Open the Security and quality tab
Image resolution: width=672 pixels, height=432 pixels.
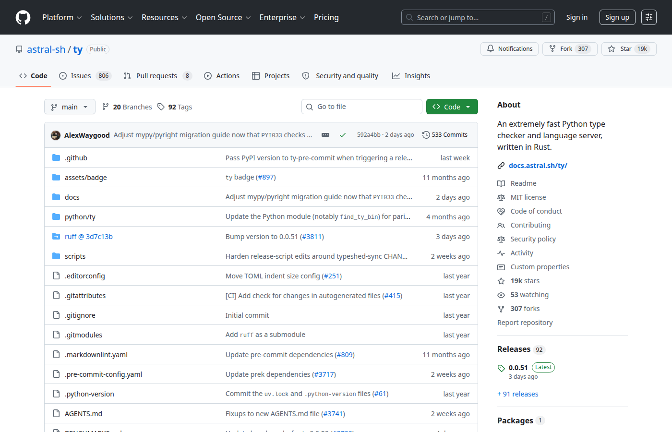coord(340,76)
